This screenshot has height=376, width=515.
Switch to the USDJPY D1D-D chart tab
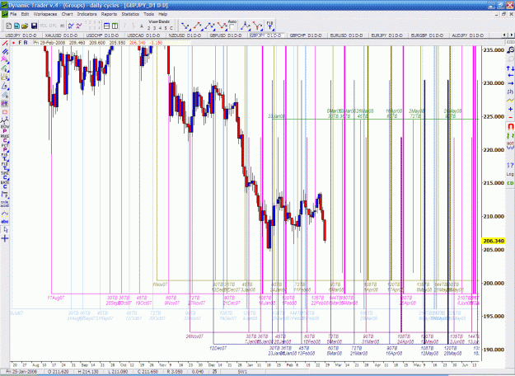point(21,35)
